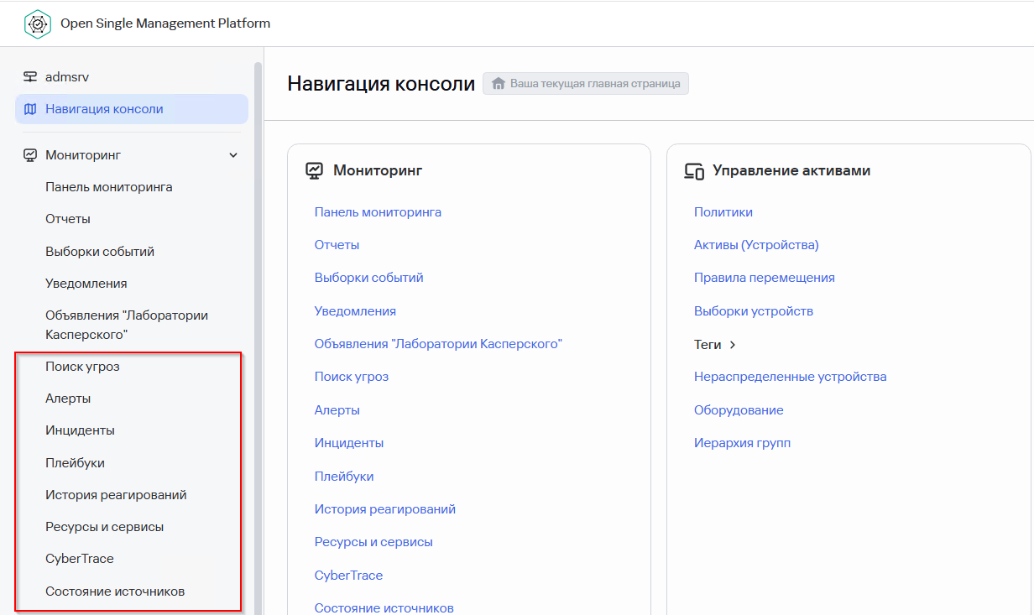Viewport: 1034px width, 615px height.
Task: Open Поиск угроз in the sidebar
Action: (83, 367)
